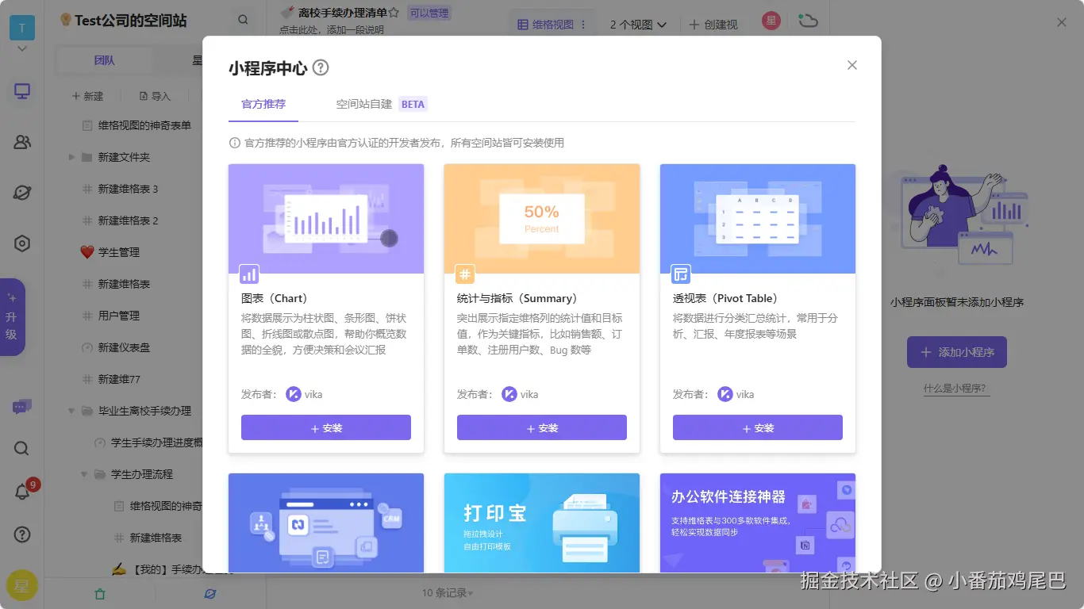Open the chat bubble icon in sidebar
This screenshot has height=609, width=1084.
(22, 407)
